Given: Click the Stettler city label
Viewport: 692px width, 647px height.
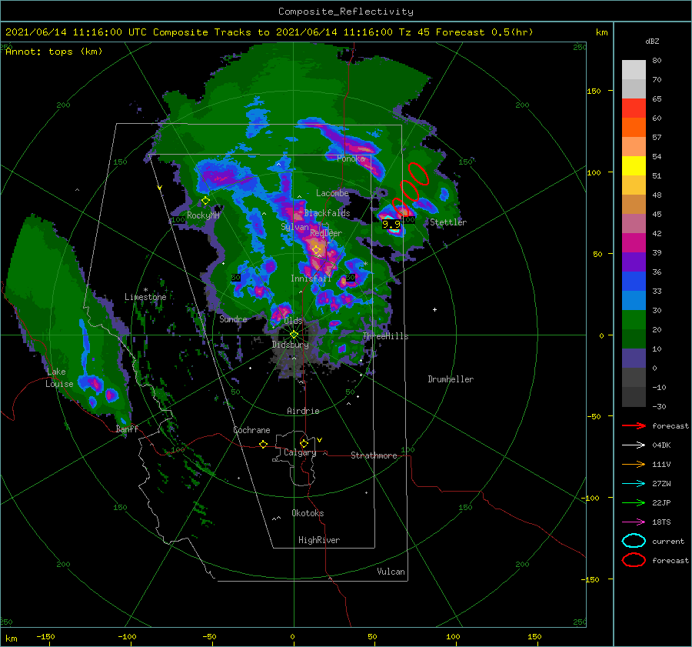Looking at the screenshot, I should tap(448, 222).
